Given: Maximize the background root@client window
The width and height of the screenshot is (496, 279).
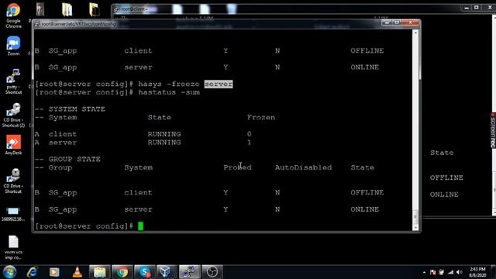Looking at the screenshot, I should [x=477, y=8].
